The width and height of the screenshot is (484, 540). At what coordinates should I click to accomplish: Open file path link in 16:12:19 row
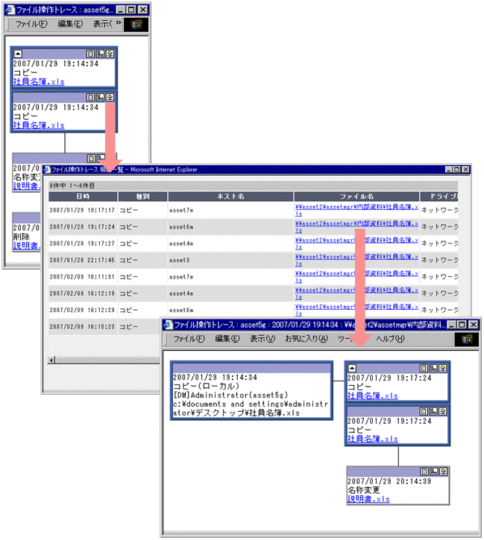(356, 293)
